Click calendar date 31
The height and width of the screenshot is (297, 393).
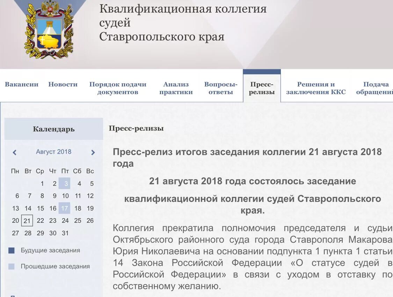(65, 233)
